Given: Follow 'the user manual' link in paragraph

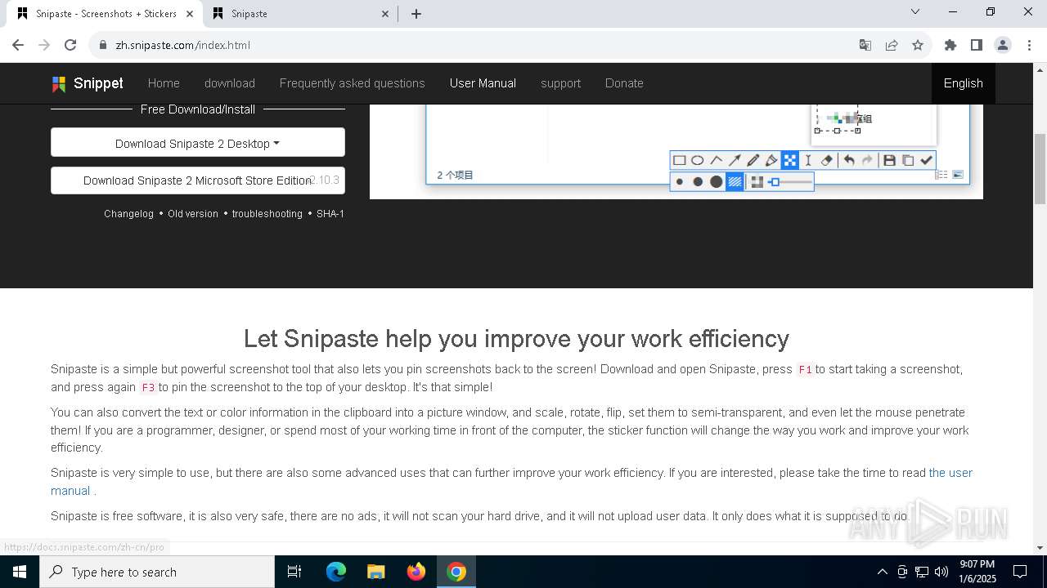Looking at the screenshot, I should 950,473.
